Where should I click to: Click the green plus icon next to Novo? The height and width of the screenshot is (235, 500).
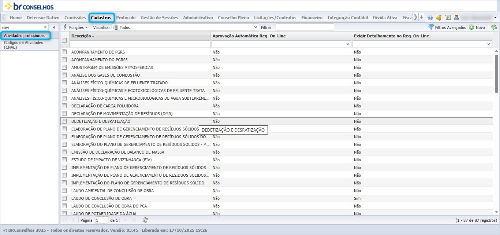point(471,27)
